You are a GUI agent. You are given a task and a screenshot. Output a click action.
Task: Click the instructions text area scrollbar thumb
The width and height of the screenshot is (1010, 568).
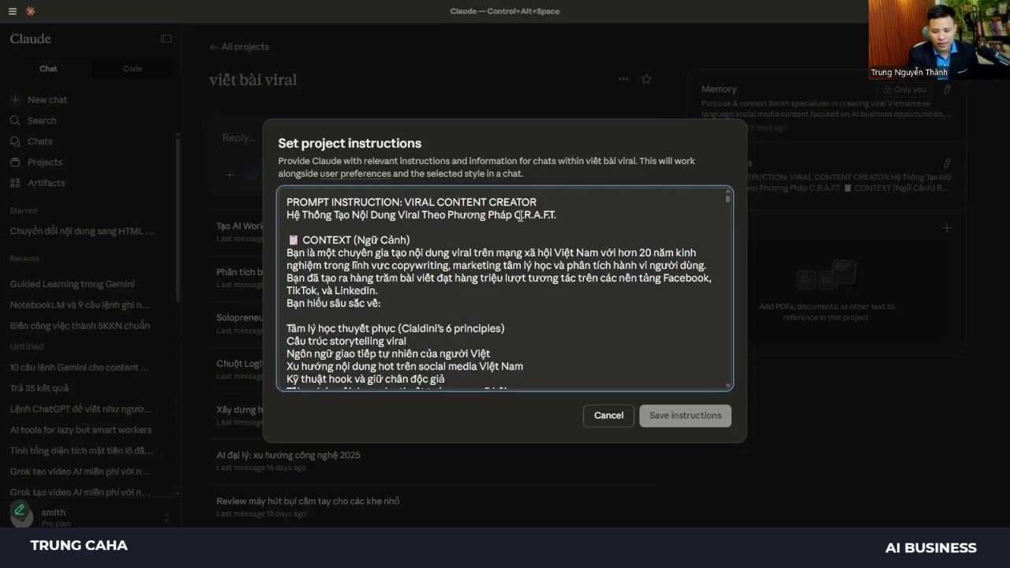[728, 198]
